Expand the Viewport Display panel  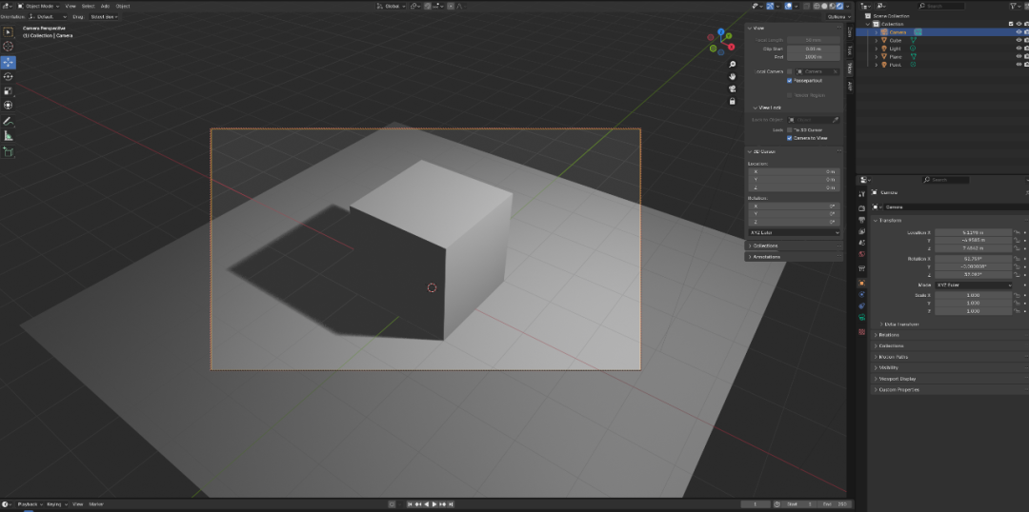coord(898,379)
